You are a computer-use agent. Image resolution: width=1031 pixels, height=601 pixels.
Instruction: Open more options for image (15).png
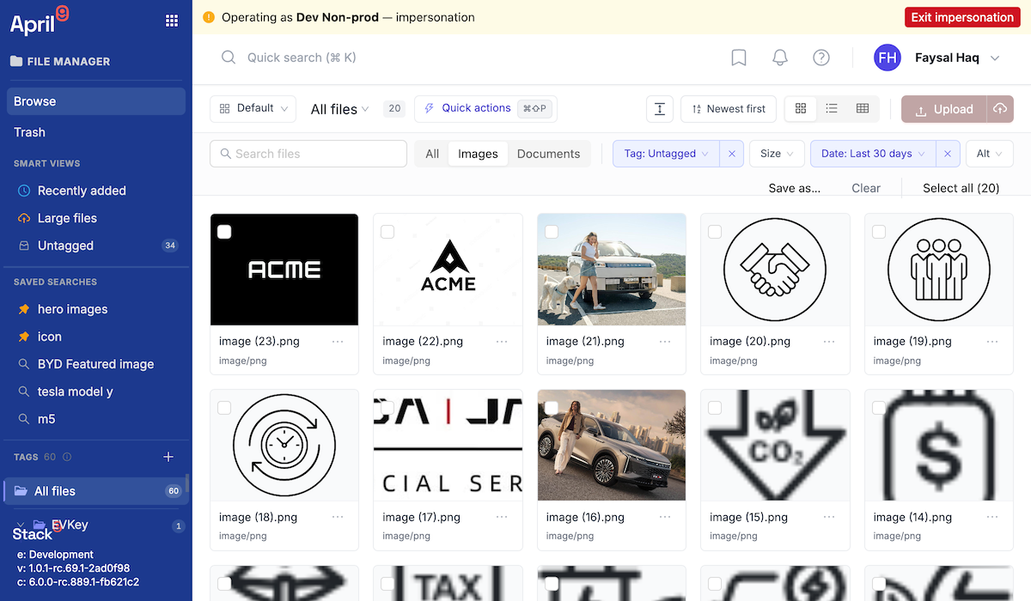829,518
